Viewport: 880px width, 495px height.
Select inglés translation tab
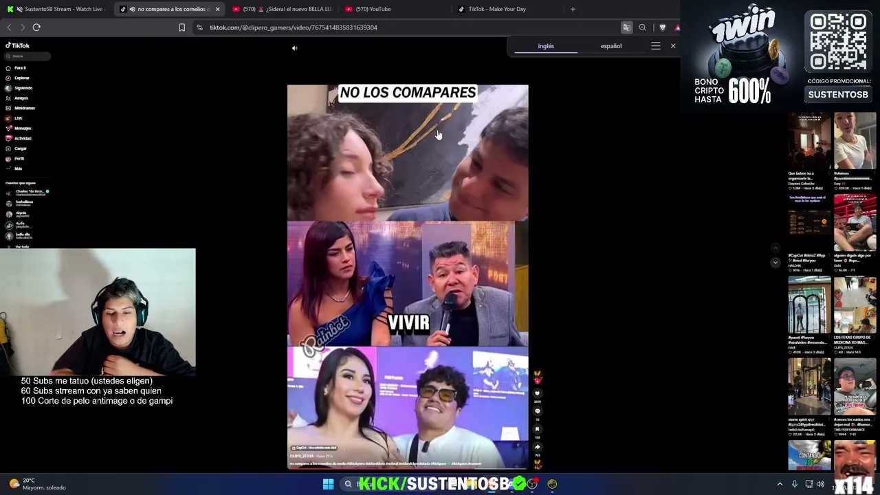coord(546,46)
